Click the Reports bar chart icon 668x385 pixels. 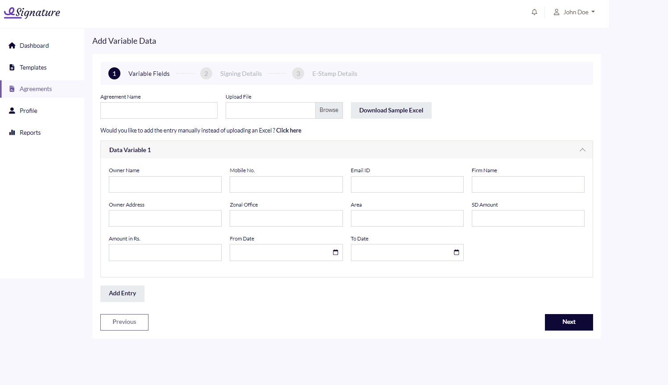pyautogui.click(x=12, y=132)
